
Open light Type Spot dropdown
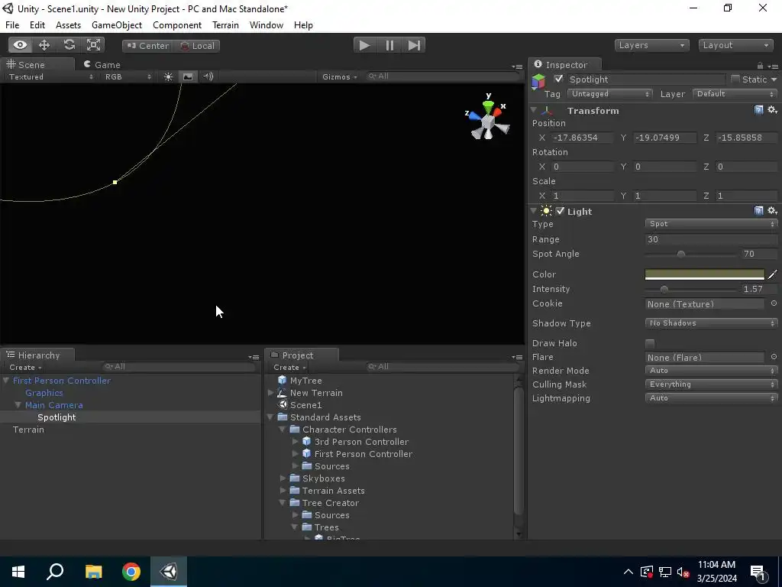(x=711, y=224)
